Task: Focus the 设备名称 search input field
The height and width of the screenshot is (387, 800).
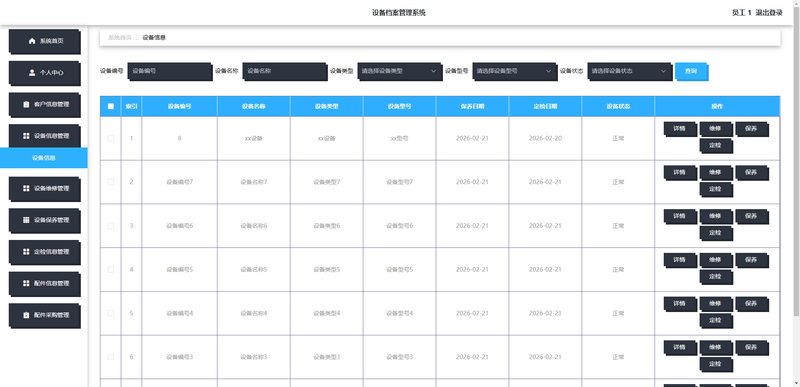Action: point(284,71)
